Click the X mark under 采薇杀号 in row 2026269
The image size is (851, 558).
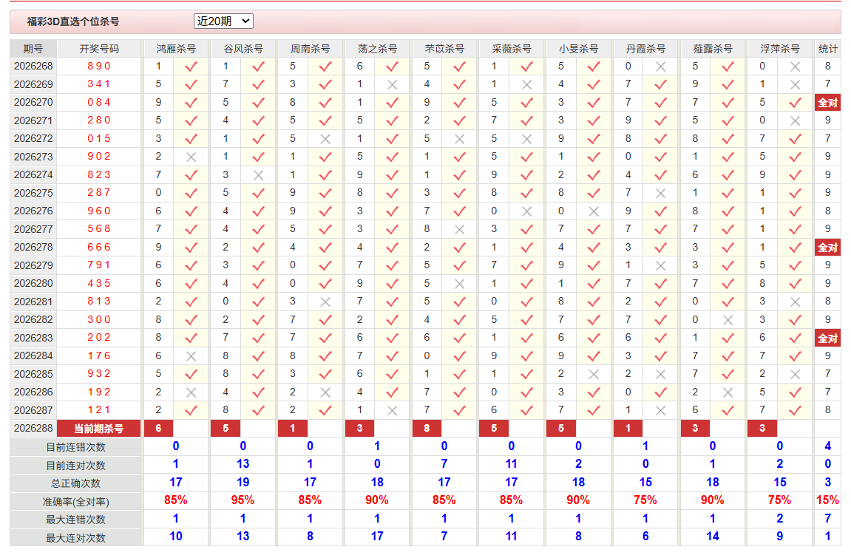pos(526,84)
